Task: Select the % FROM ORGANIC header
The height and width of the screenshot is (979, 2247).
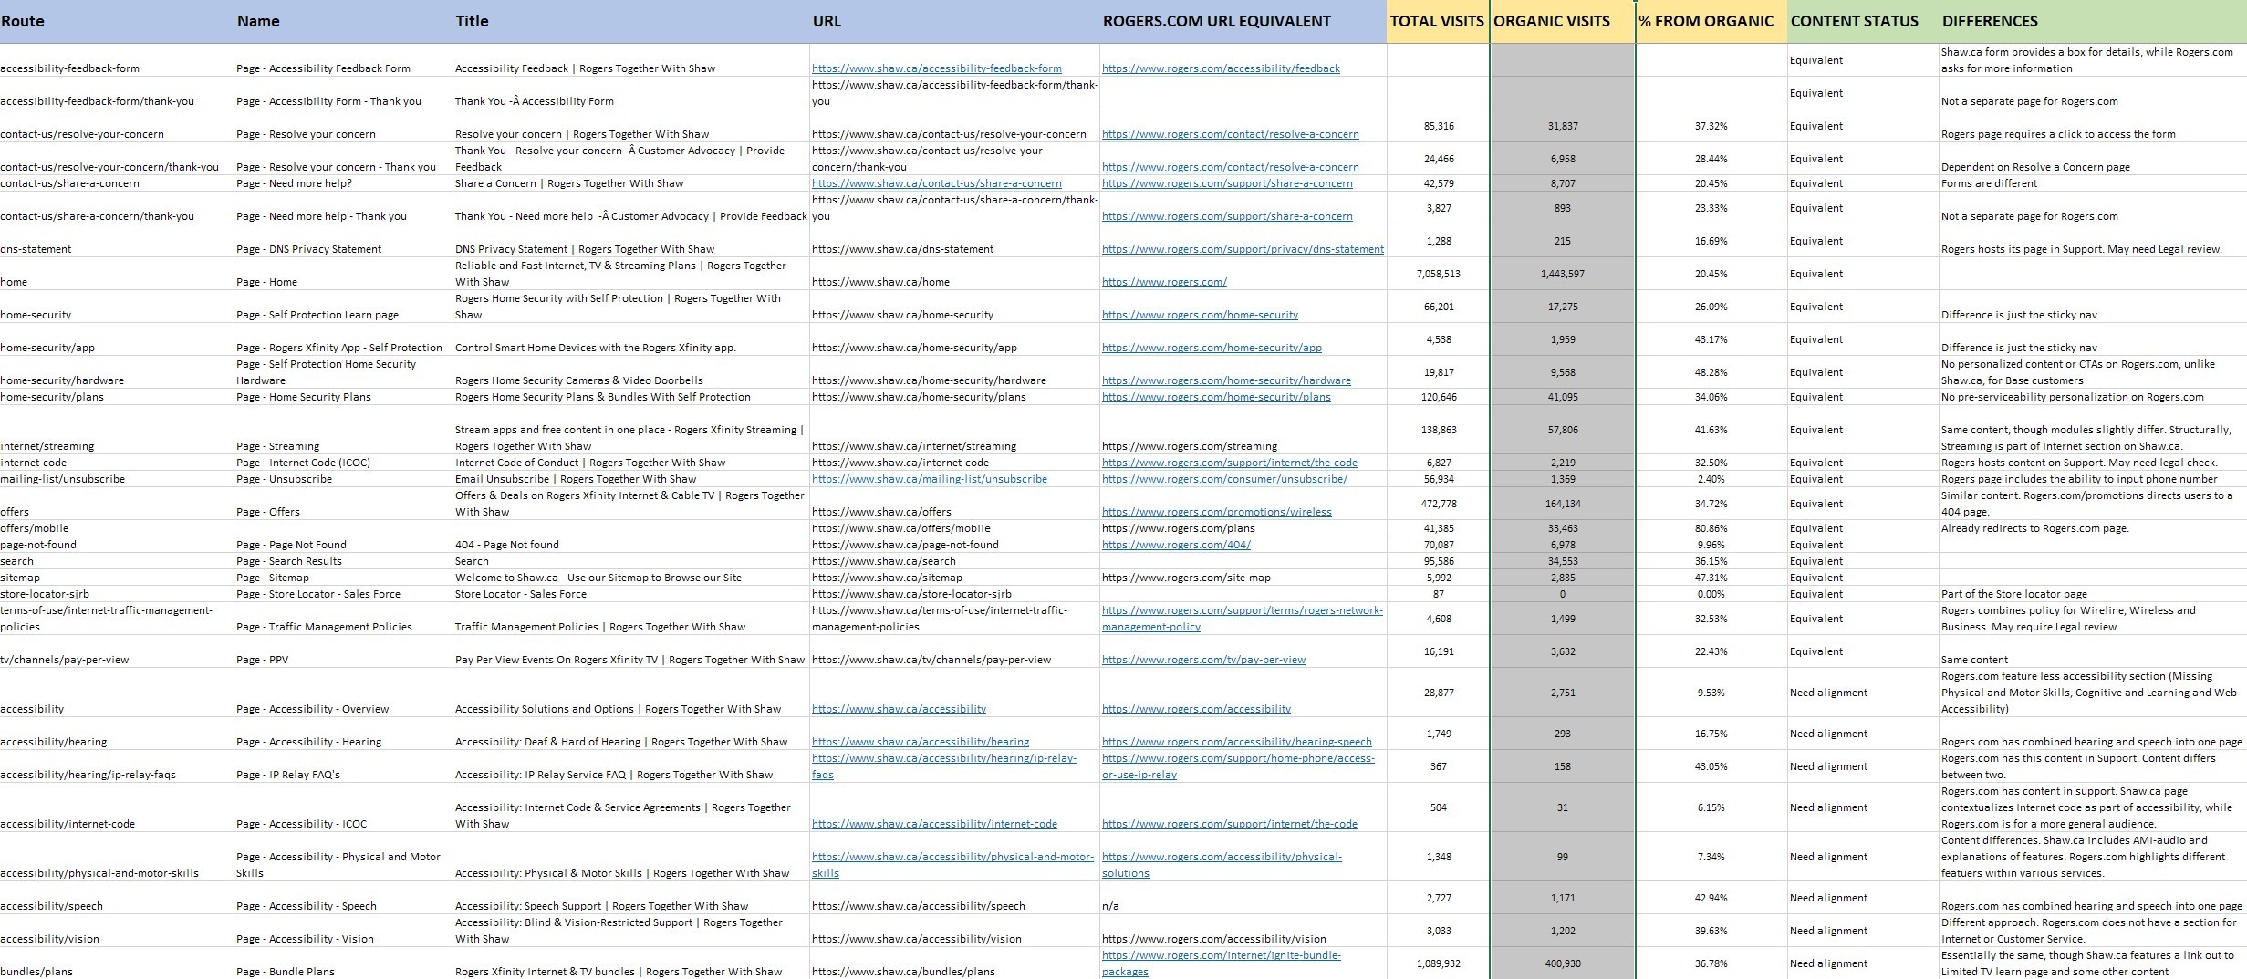Action: click(x=1711, y=21)
